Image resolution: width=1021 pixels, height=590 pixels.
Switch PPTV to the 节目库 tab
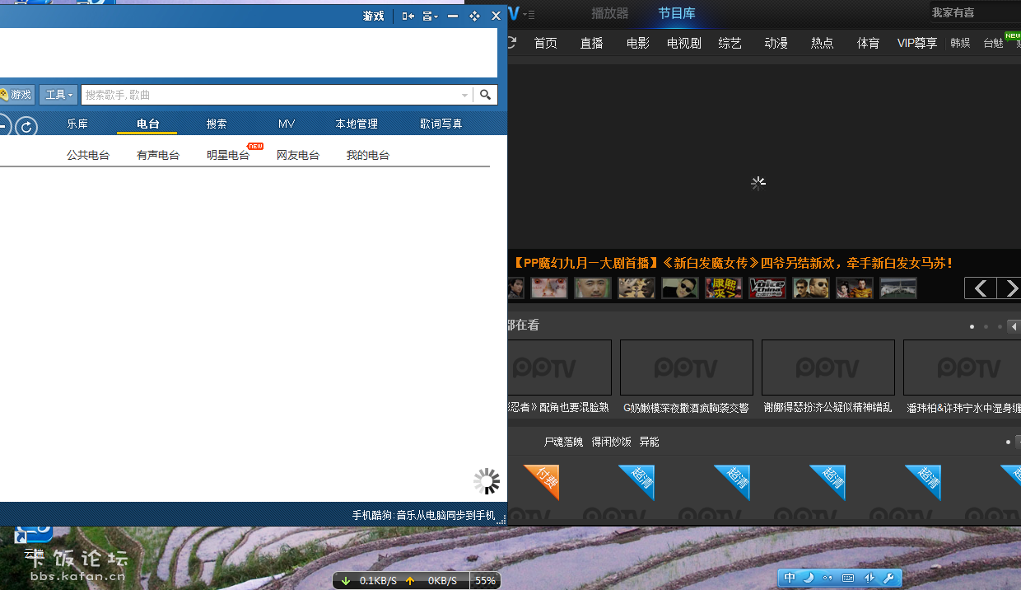click(677, 13)
